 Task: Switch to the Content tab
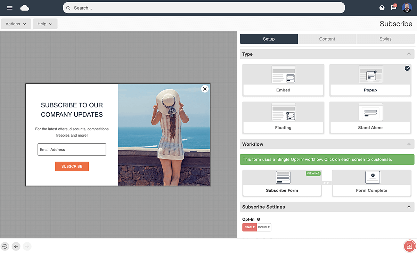pos(327,39)
